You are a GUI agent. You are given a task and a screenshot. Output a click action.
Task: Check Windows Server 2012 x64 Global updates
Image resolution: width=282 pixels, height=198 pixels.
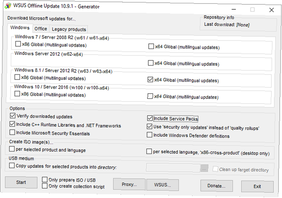click(x=151, y=63)
